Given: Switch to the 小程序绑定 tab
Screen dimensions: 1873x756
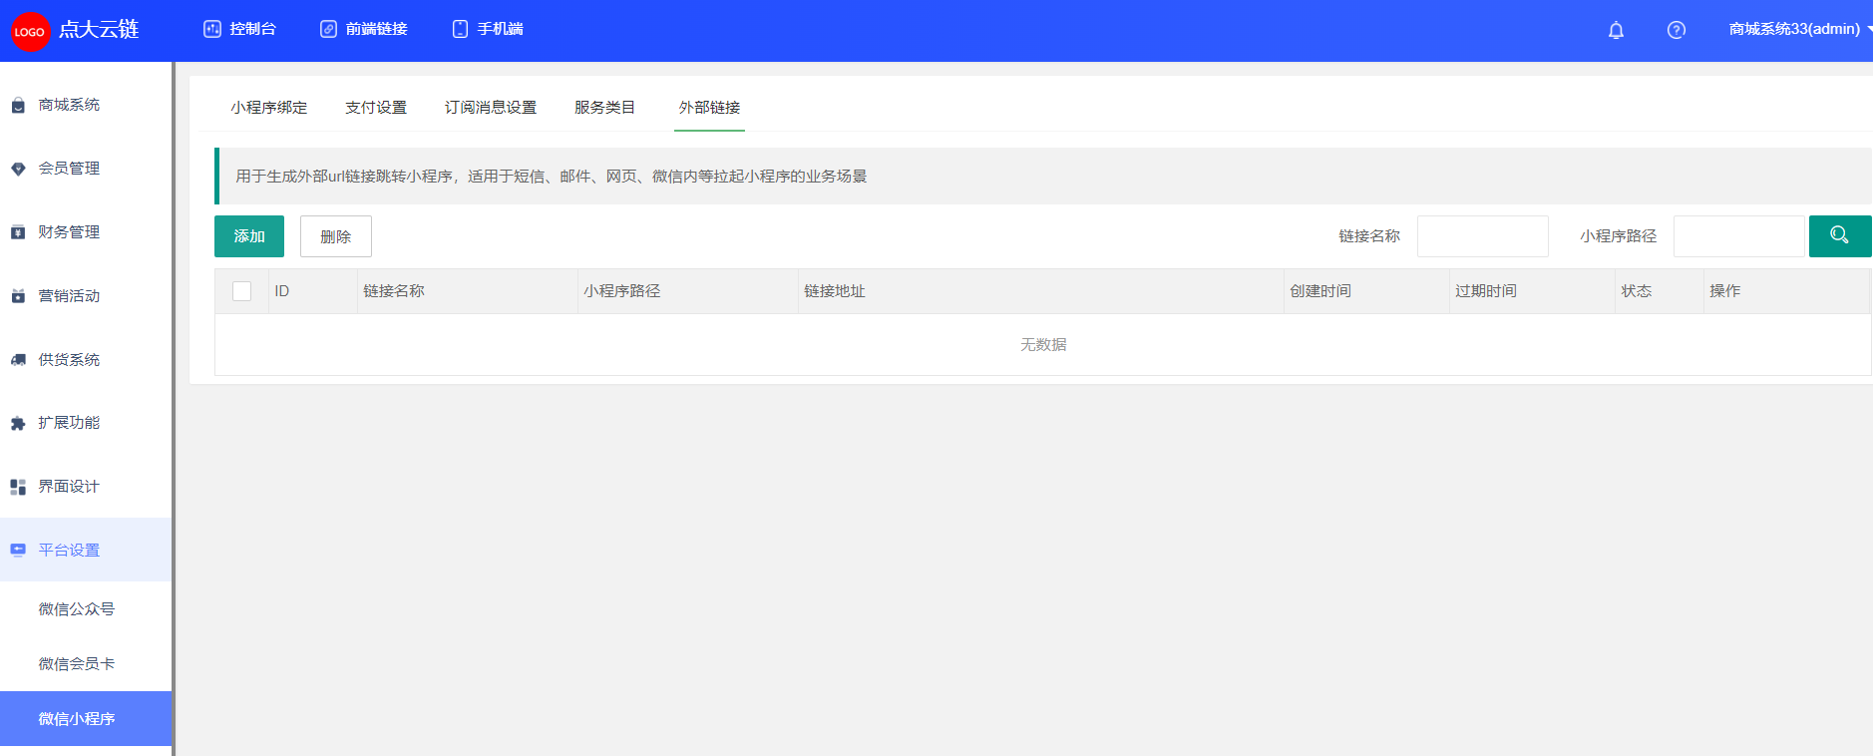Looking at the screenshot, I should pos(269,107).
